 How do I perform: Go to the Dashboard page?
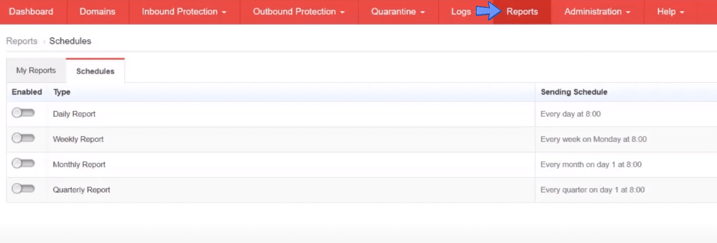pyautogui.click(x=31, y=12)
